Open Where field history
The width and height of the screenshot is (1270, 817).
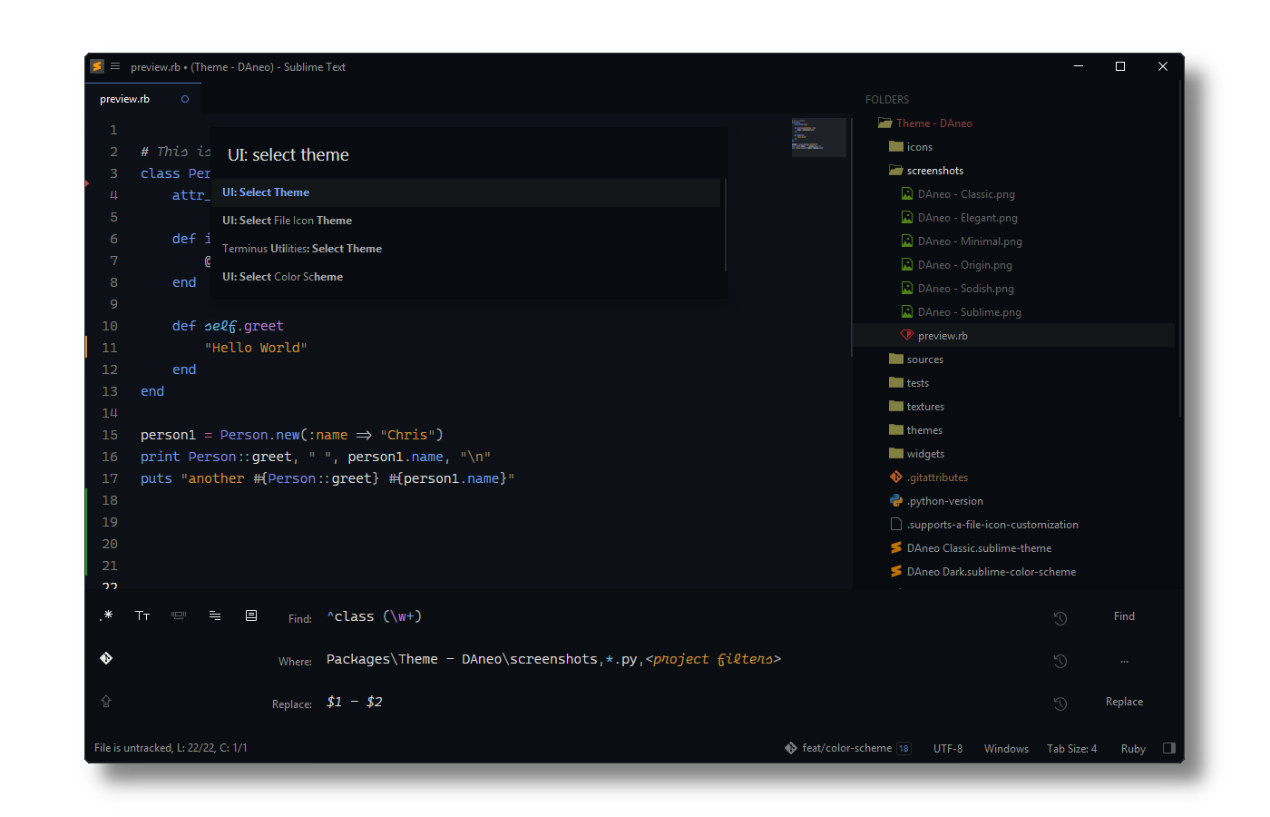coord(1060,661)
